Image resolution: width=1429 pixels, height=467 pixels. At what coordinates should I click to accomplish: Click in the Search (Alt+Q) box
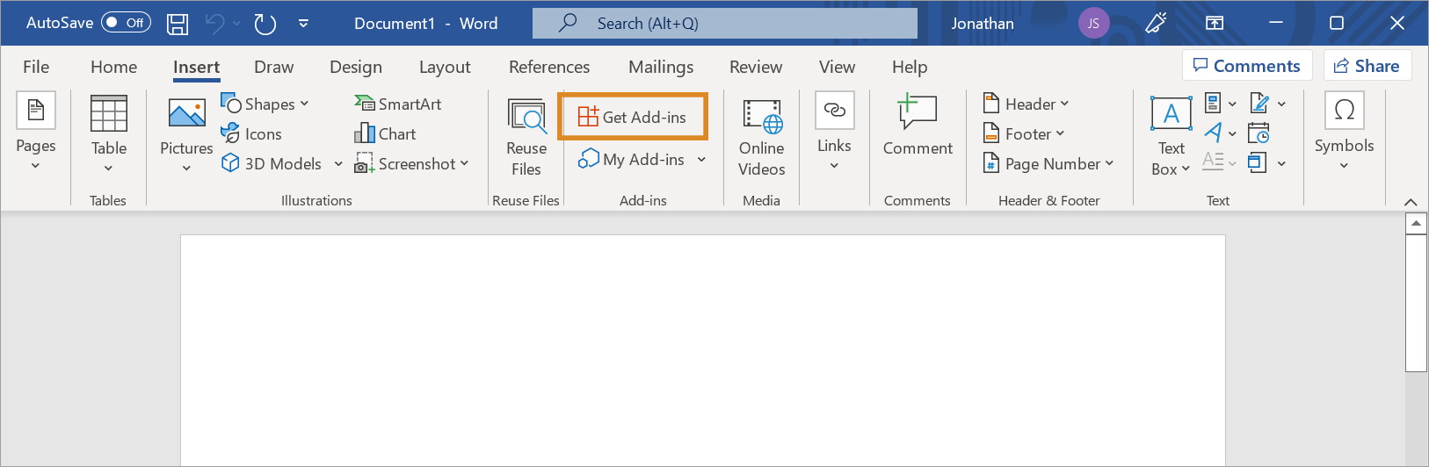click(x=725, y=24)
